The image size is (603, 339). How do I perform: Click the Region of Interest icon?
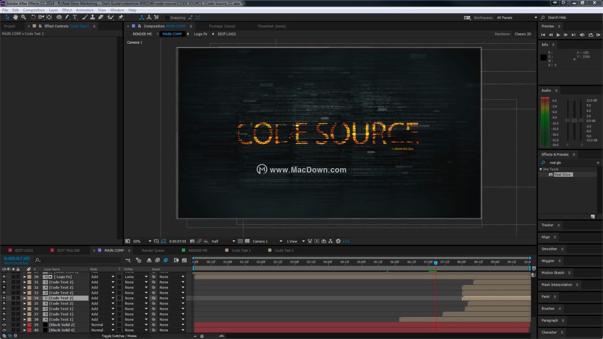[240, 241]
